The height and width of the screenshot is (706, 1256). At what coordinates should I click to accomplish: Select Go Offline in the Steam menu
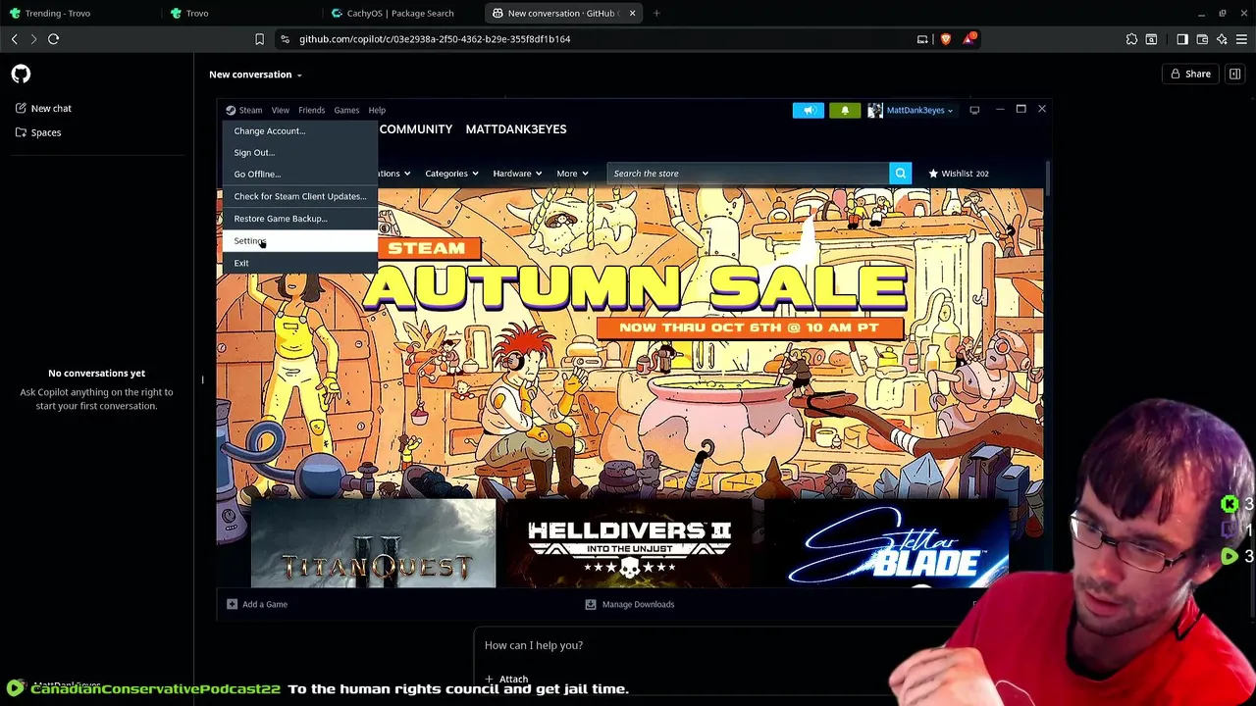click(299, 174)
